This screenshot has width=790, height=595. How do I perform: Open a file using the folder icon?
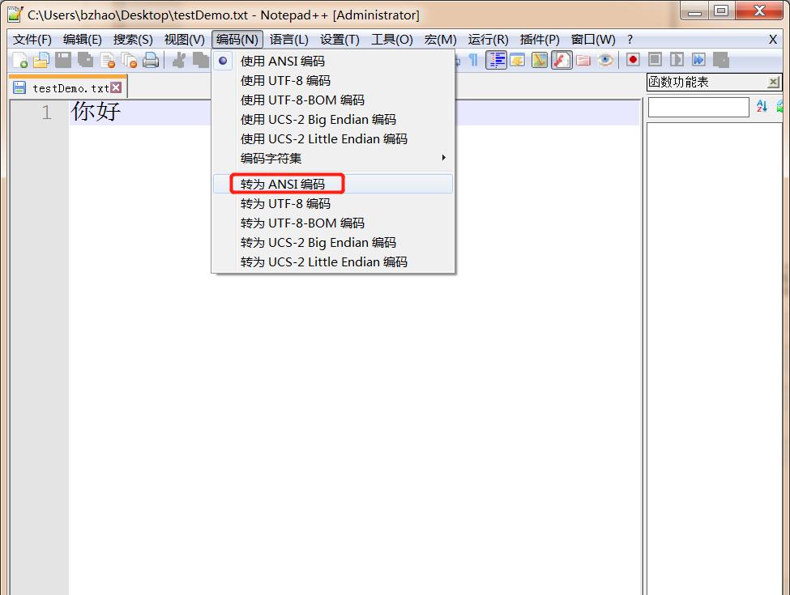point(41,61)
